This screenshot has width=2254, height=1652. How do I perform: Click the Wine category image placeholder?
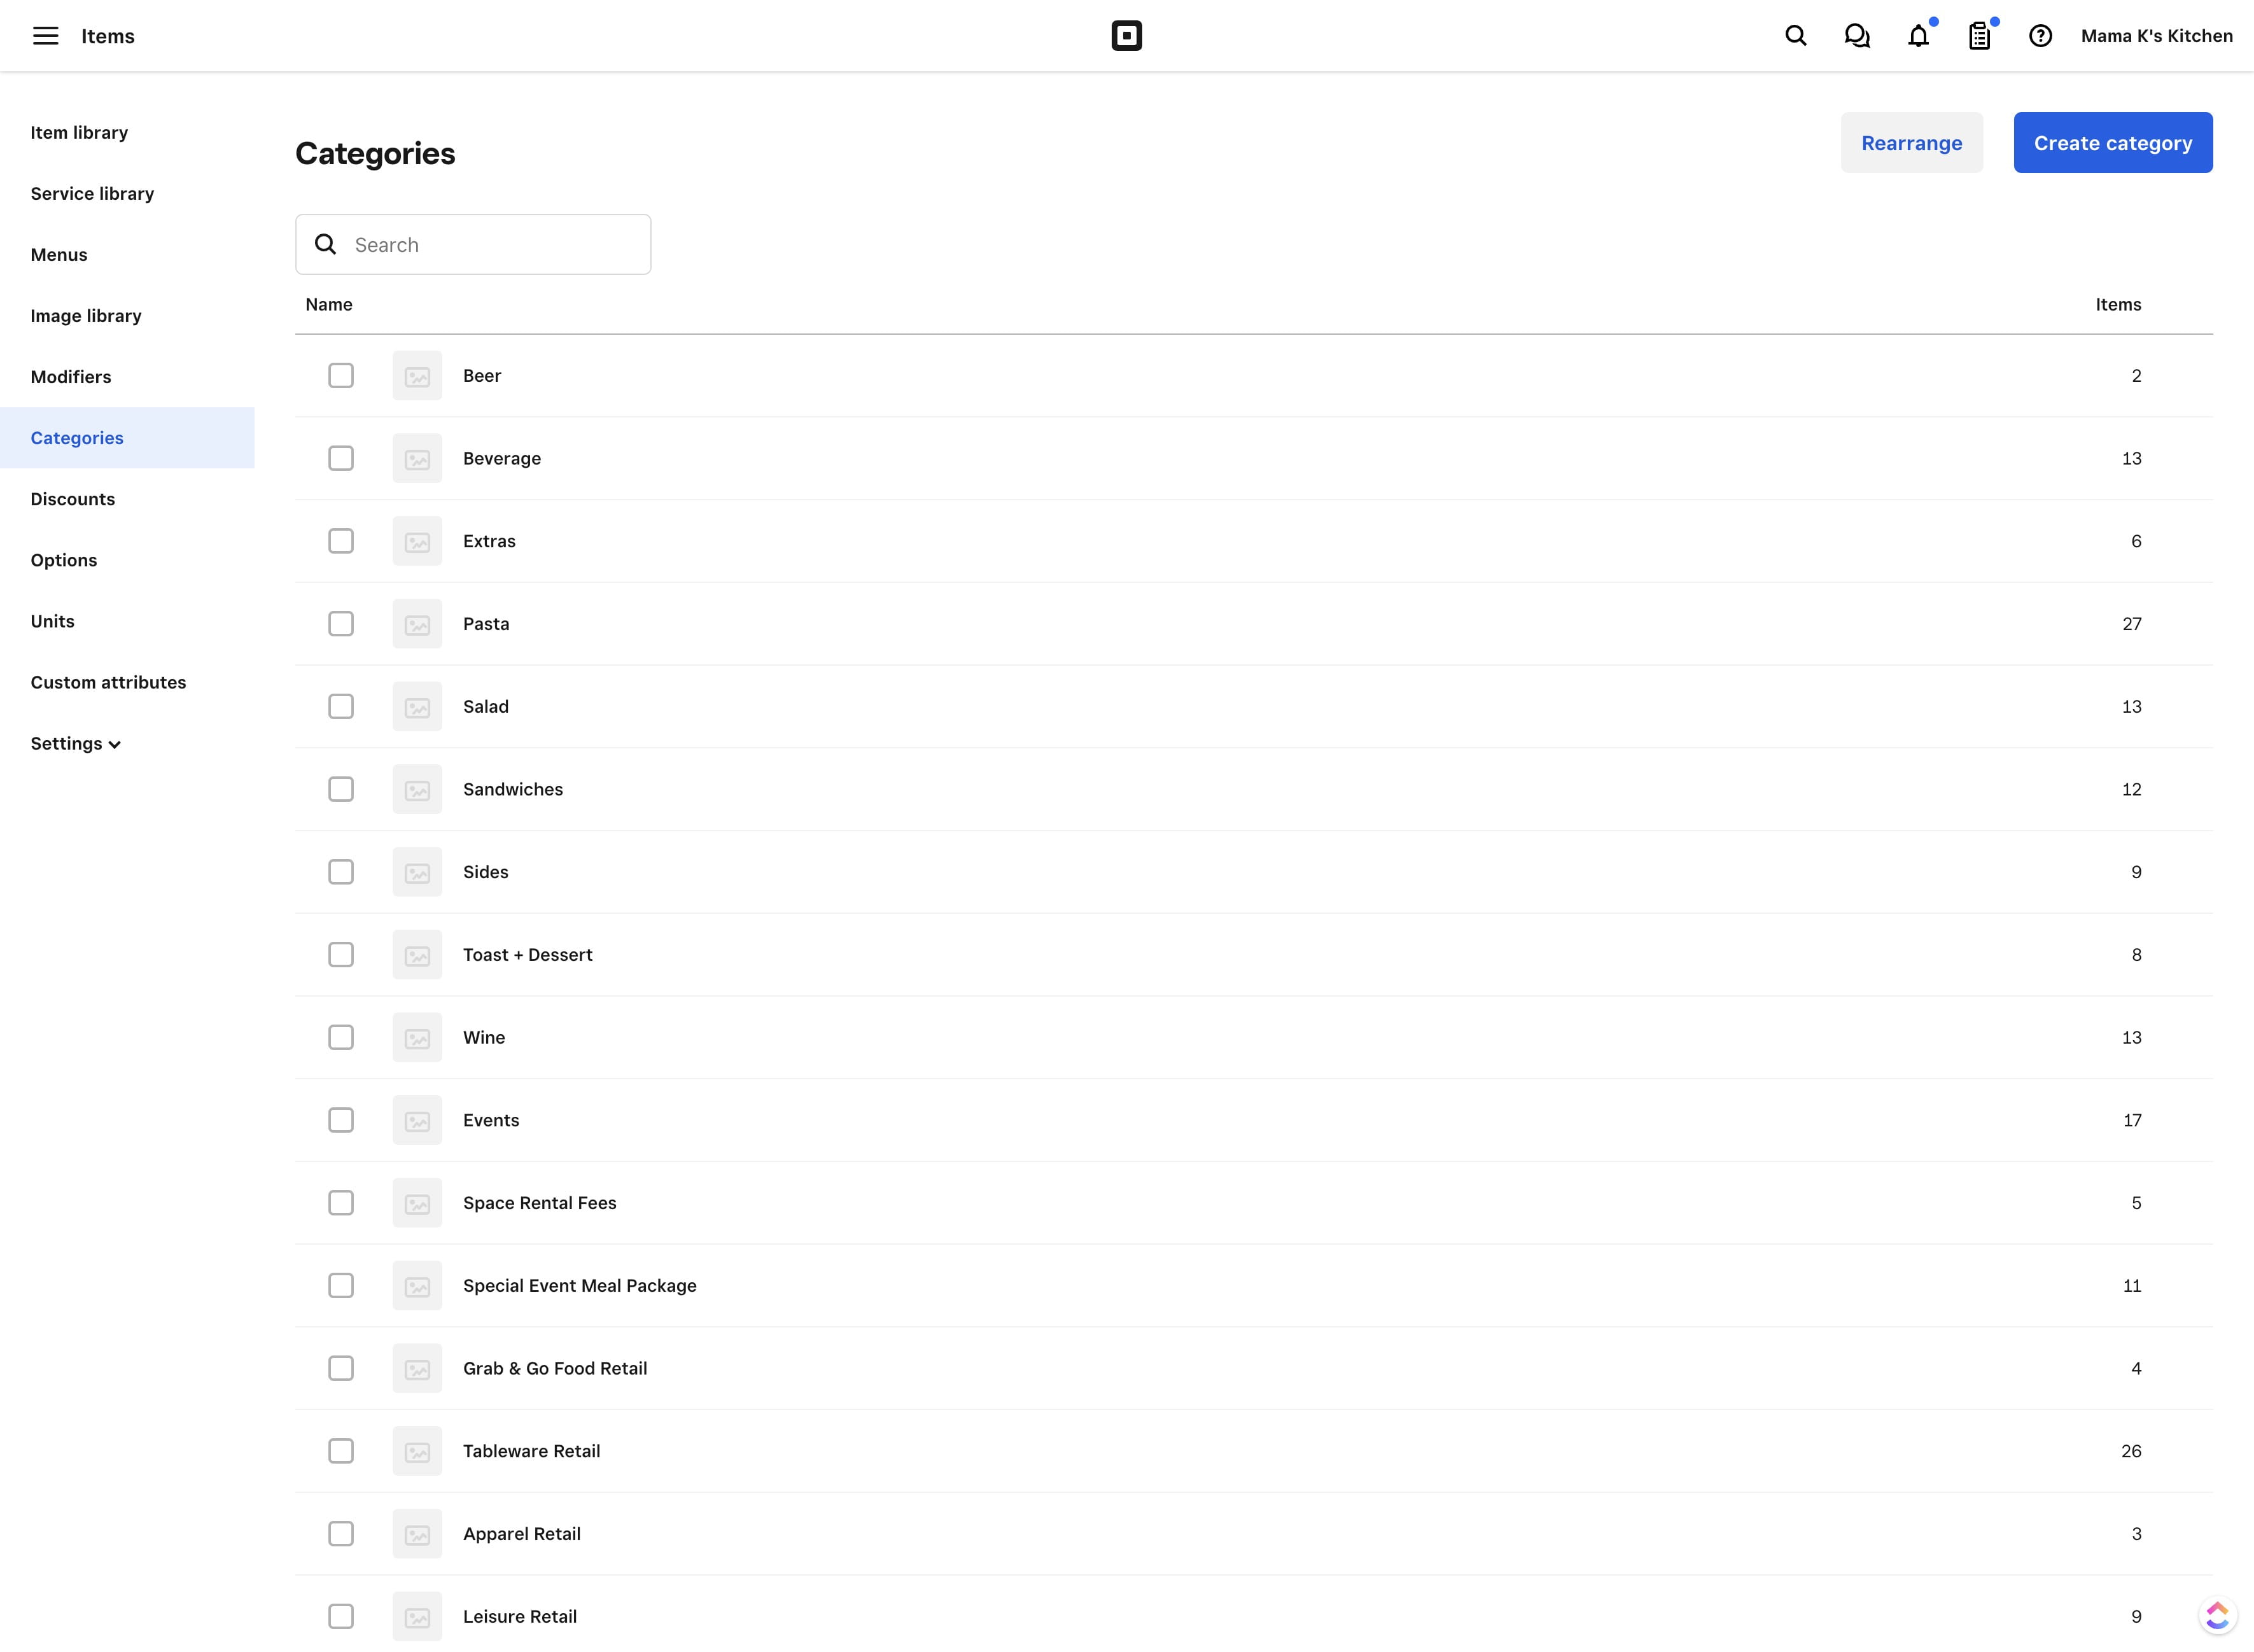tap(417, 1037)
